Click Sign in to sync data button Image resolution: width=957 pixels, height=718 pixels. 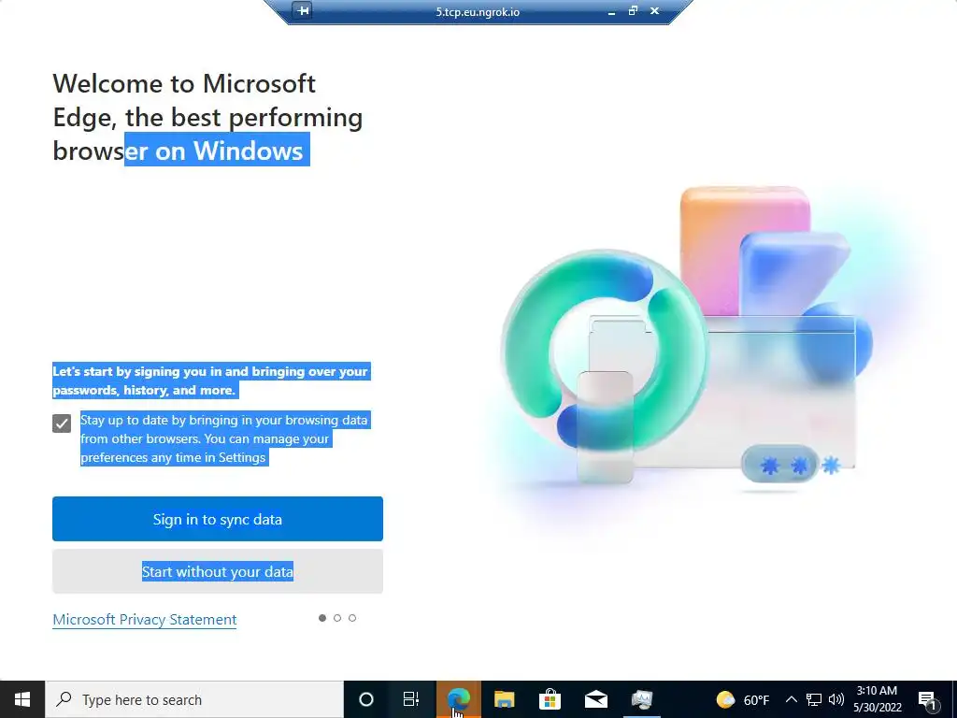pyautogui.click(x=217, y=519)
